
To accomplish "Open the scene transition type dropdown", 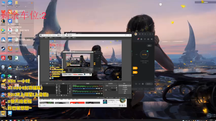I will coord(112,86).
